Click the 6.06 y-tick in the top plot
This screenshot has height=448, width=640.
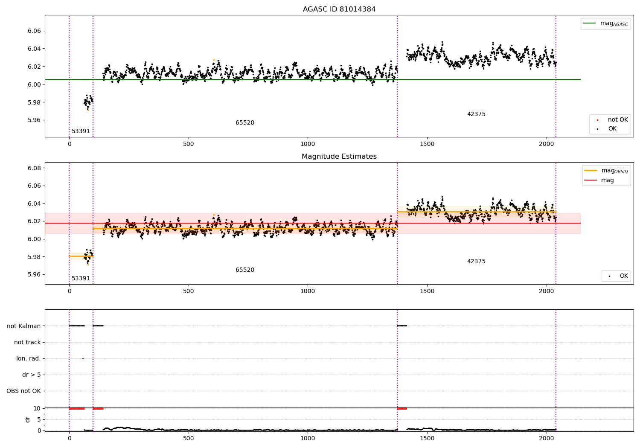point(34,31)
